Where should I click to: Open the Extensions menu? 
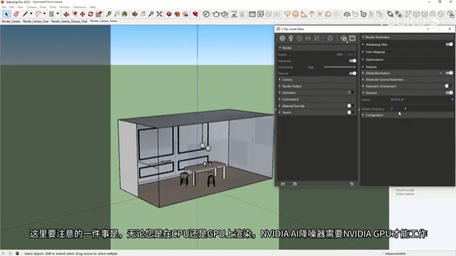click(80, 7)
